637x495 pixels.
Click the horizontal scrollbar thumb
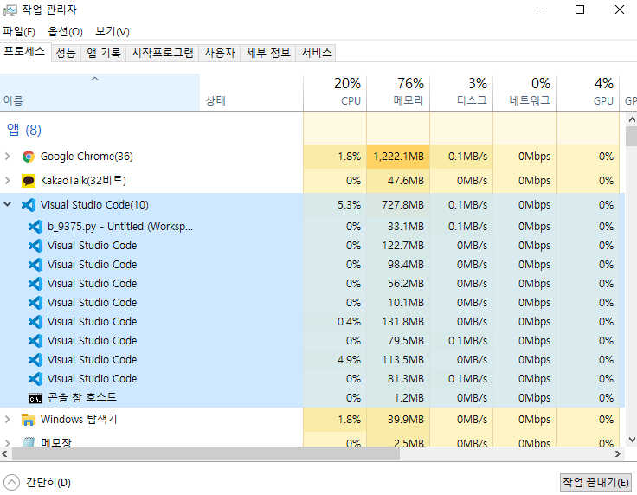click(x=206, y=454)
